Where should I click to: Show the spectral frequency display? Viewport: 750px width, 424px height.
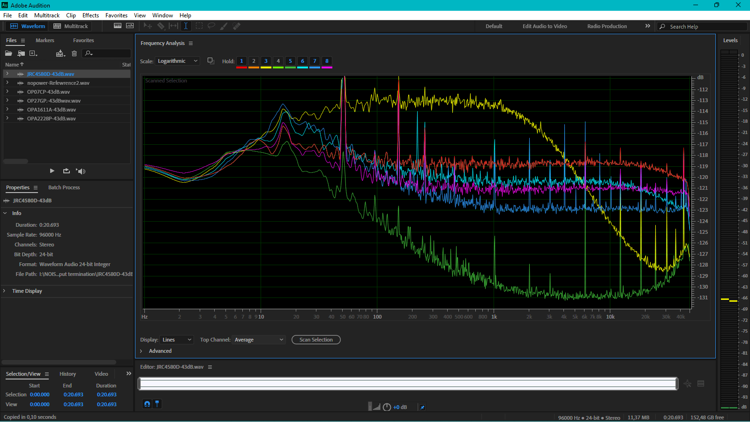(x=118, y=26)
